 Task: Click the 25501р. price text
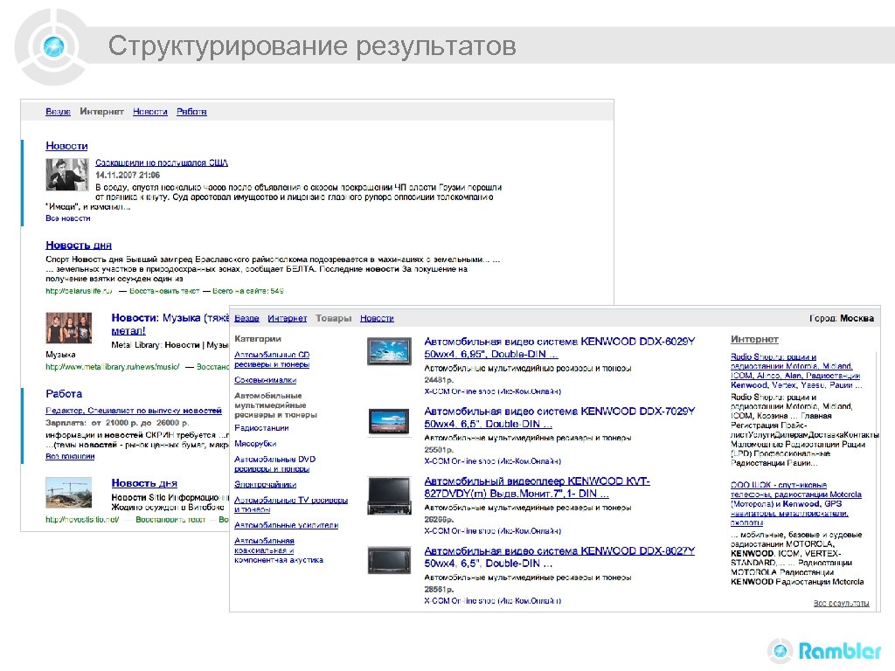(439, 450)
